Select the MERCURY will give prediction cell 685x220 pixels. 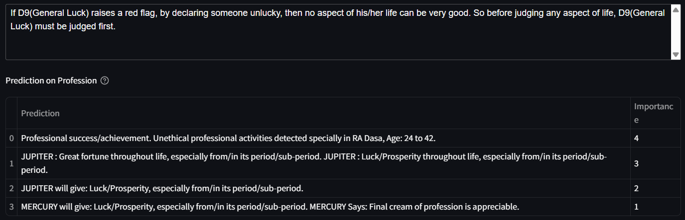(x=323, y=207)
